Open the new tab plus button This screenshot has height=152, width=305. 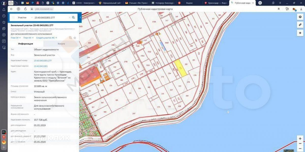click(x=260, y=3)
